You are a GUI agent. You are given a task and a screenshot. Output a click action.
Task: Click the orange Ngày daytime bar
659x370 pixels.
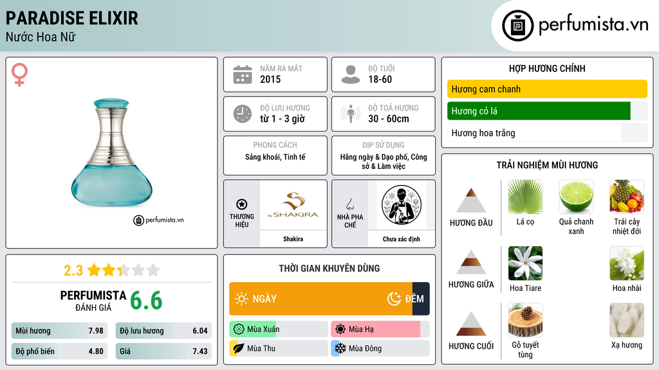pos(320,299)
